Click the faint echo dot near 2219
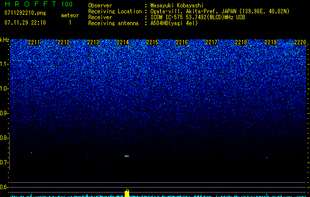This screenshot has height=197, width=310. 267,158
